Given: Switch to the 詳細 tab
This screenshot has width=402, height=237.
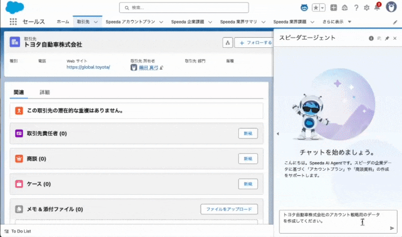Looking at the screenshot, I should coord(45,92).
